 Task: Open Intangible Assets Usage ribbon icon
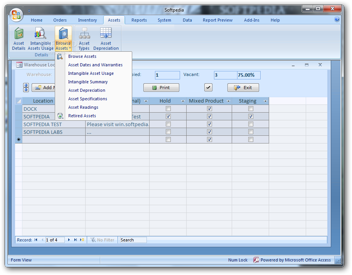pos(40,39)
